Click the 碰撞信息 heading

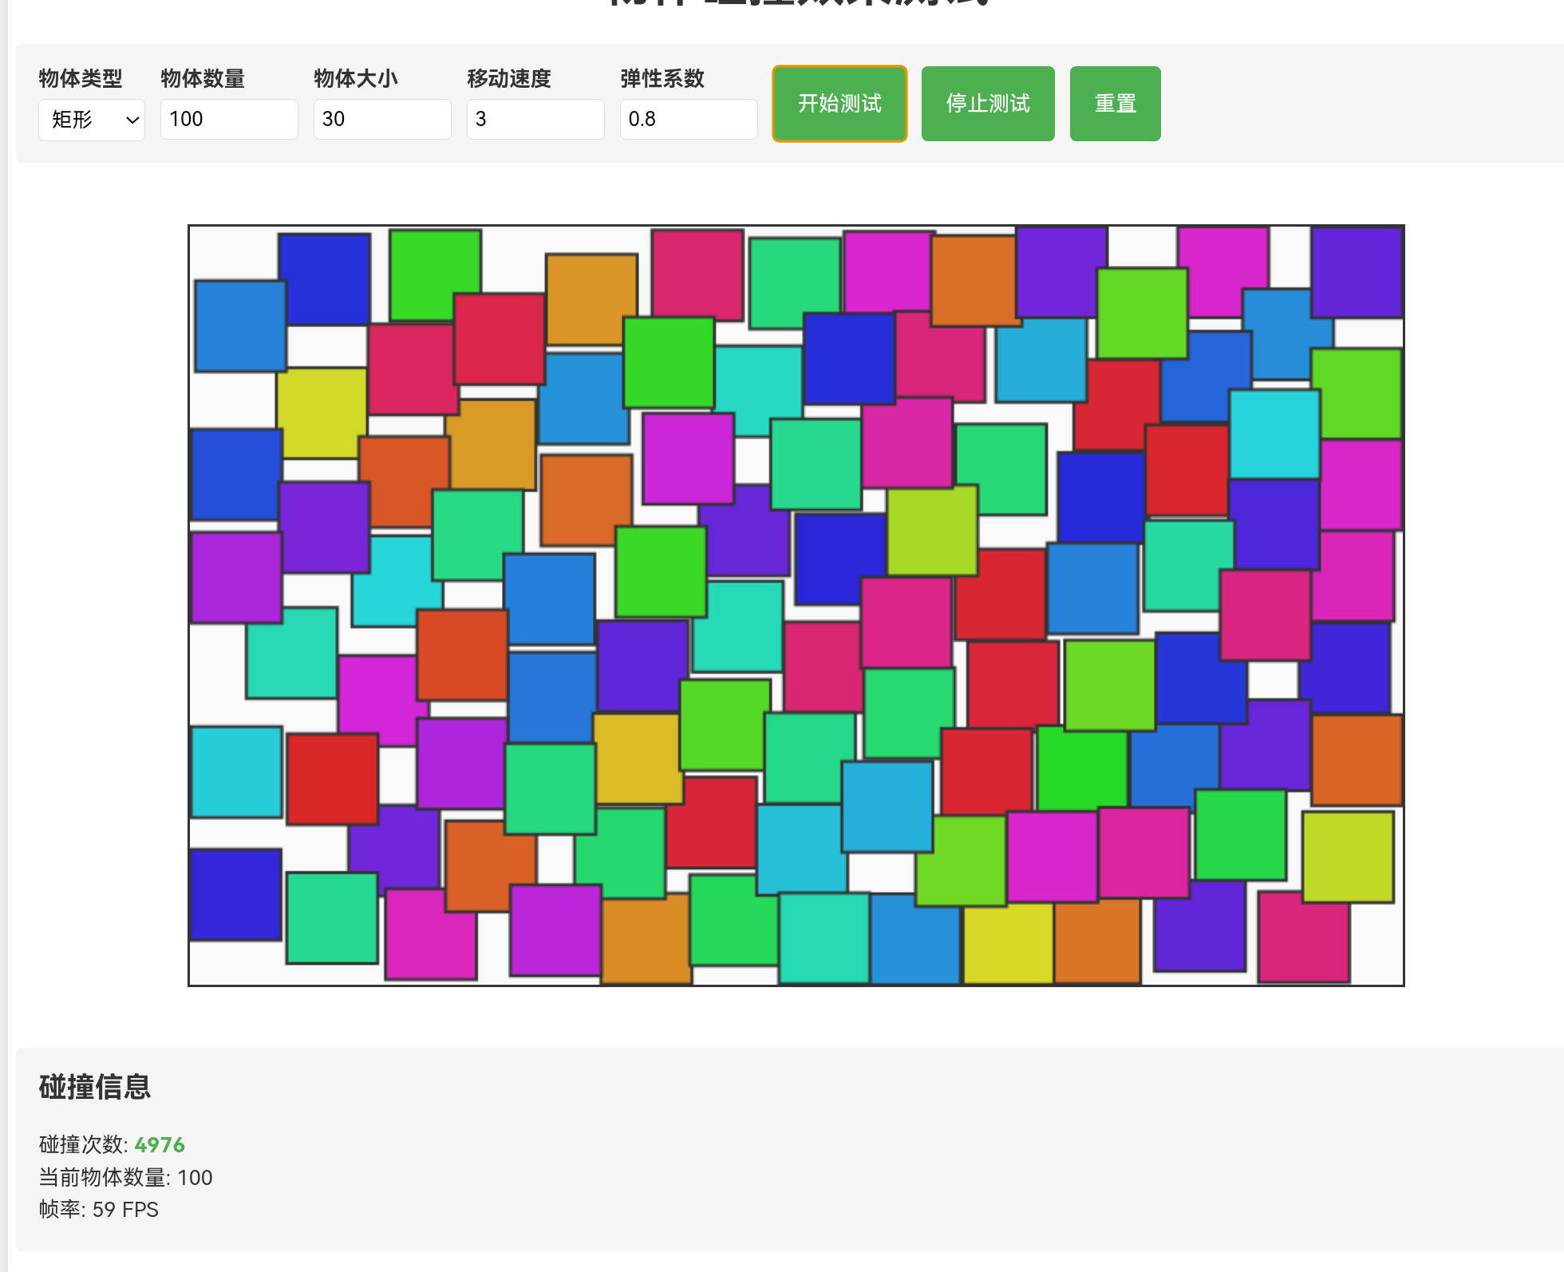(95, 1088)
